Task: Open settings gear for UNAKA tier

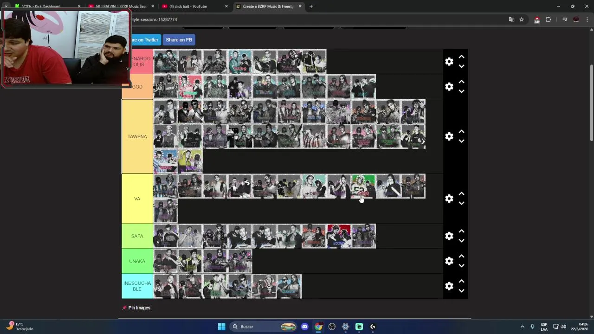Action: (x=449, y=261)
